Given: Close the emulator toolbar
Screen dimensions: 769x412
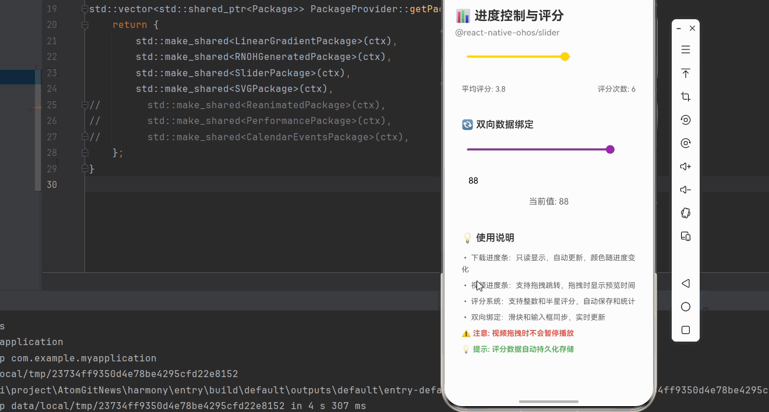Looking at the screenshot, I should pos(692,28).
